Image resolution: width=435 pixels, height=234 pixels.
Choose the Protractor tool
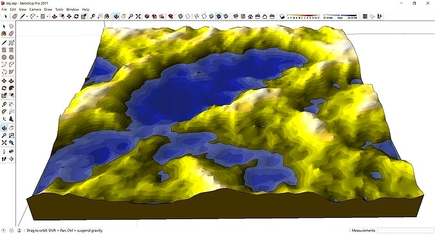[4, 112]
